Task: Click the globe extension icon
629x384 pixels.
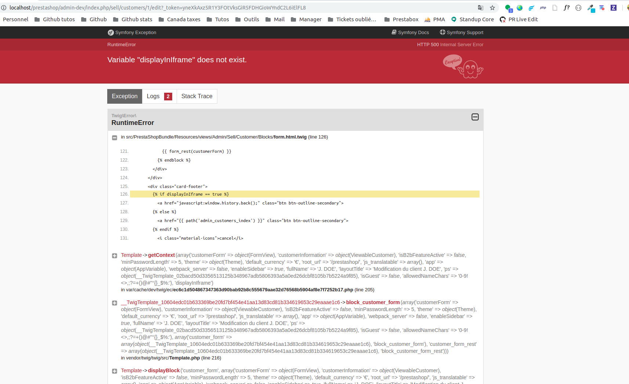Action: [x=520, y=8]
